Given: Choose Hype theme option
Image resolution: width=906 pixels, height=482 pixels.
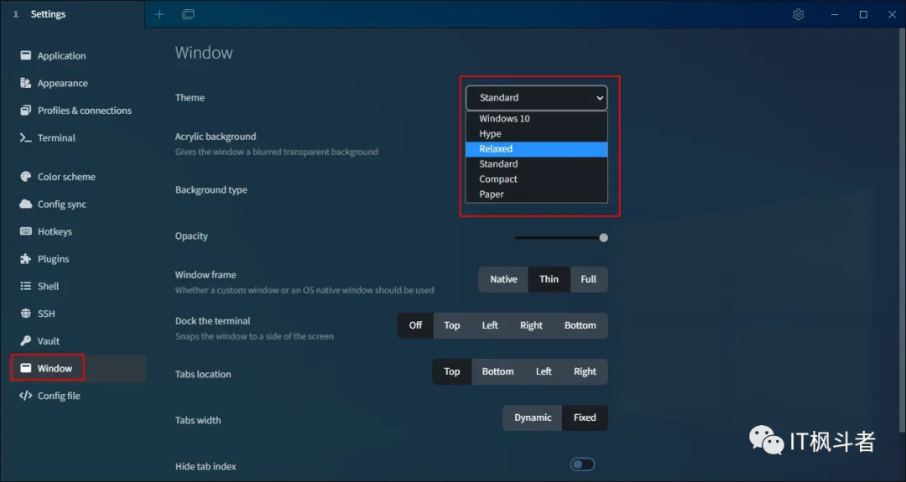Looking at the screenshot, I should click(x=536, y=133).
